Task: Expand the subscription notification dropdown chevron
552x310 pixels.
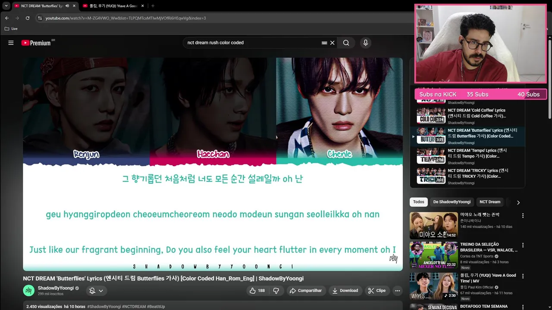Action: 101,291
